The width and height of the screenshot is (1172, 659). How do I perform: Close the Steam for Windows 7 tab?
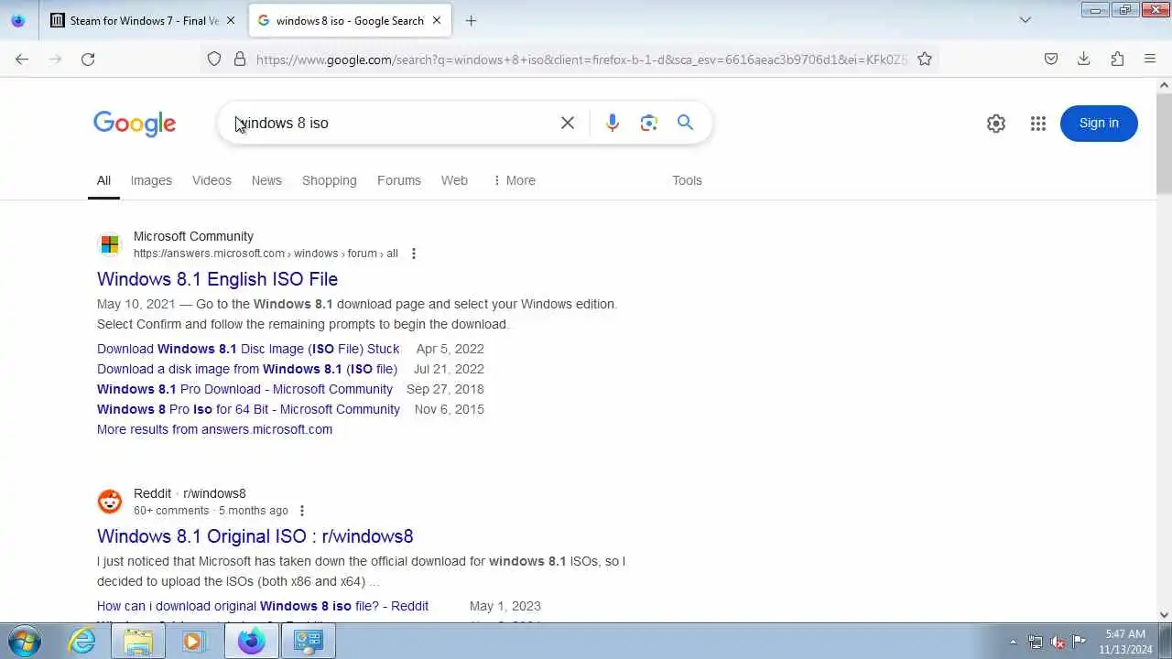(231, 20)
